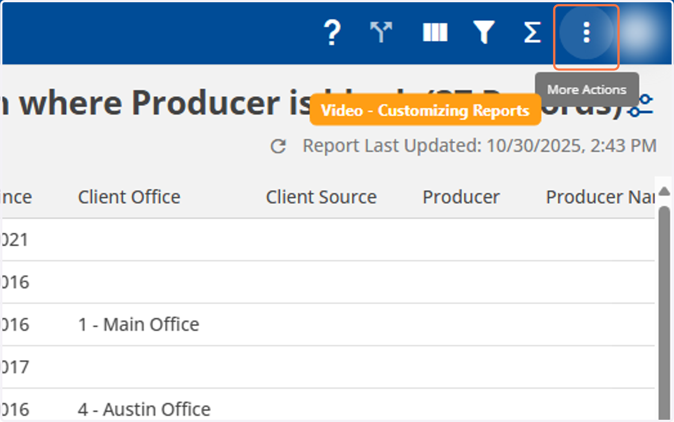Open the column chooser icon
The width and height of the screenshot is (674, 422).
click(x=435, y=33)
